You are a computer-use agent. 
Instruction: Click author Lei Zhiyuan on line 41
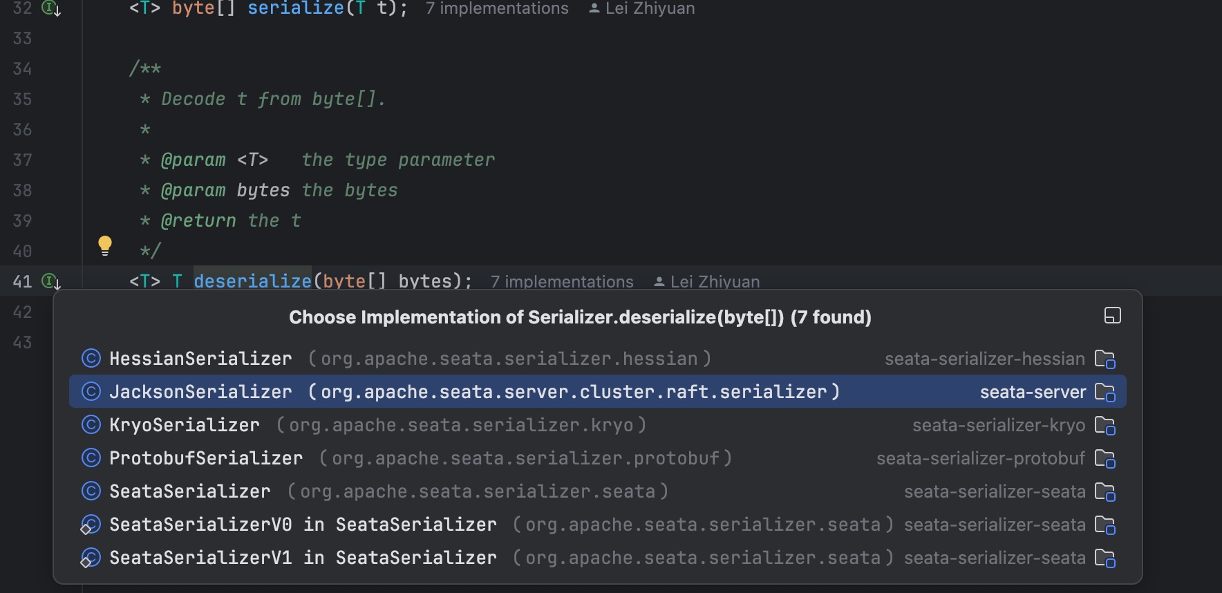(707, 282)
